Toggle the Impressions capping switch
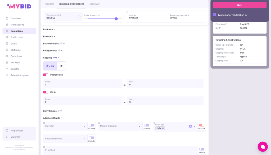The height and width of the screenshot is (155, 271). pos(46,75)
